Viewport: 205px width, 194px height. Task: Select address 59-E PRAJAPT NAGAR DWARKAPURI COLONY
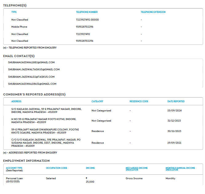pos(45,131)
